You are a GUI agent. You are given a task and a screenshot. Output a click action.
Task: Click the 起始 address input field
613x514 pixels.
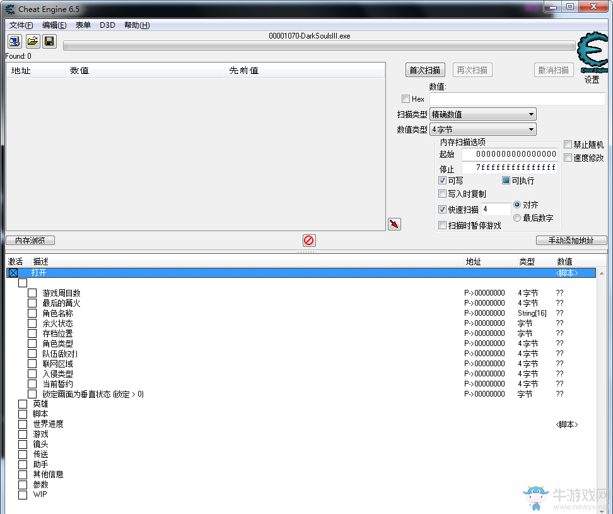pyautogui.click(x=510, y=154)
